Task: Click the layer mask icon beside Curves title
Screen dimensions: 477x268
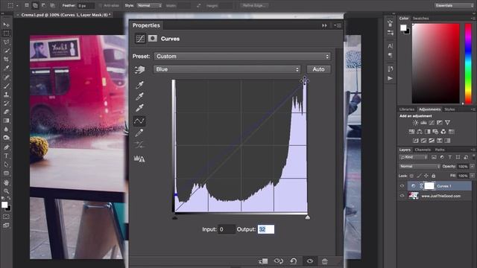Action: point(153,38)
